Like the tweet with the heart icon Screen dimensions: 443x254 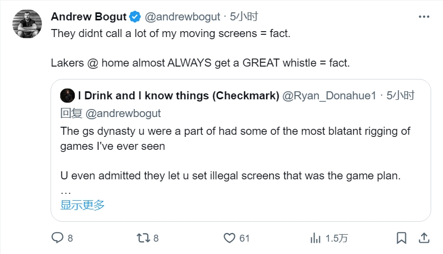tap(230, 237)
